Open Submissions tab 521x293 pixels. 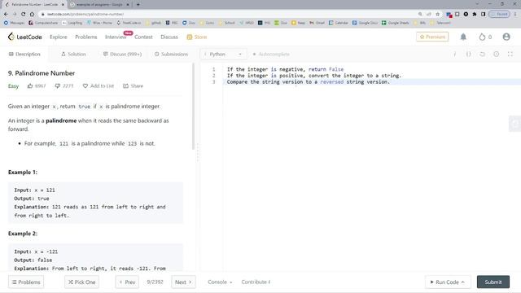point(171,55)
